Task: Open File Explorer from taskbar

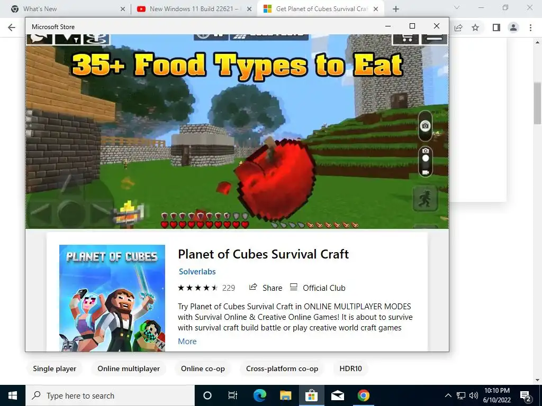Action: pyautogui.click(x=285, y=395)
